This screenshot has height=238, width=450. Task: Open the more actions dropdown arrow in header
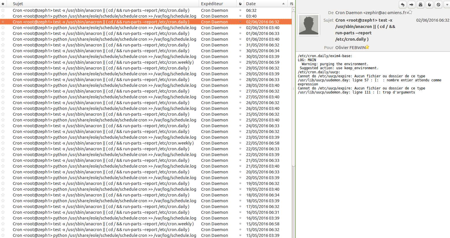[x=447, y=5]
